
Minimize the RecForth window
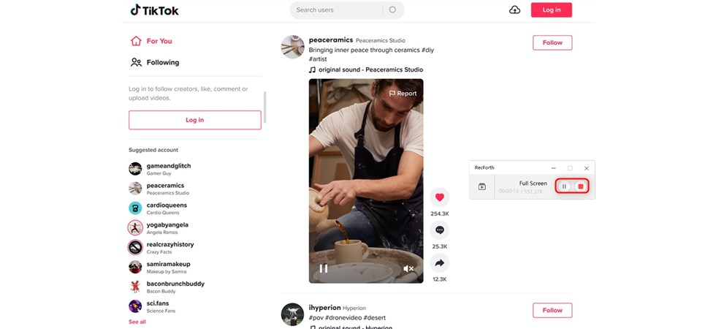coord(554,168)
